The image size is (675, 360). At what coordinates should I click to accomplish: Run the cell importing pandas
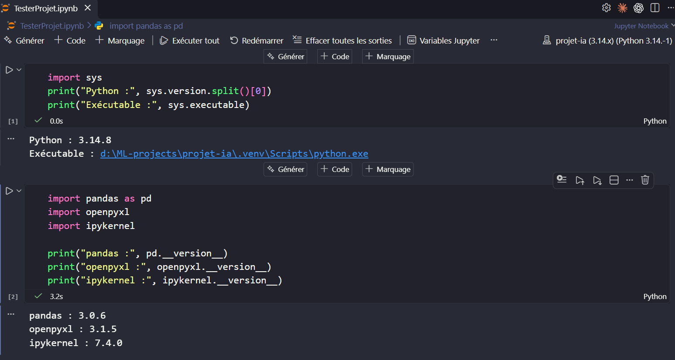point(9,191)
